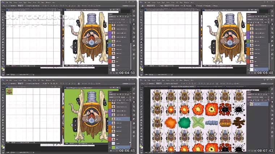Click the Paint Bucket options-bar preset icon, 00:05:48 frame
The image size is (275, 154).
143,6
